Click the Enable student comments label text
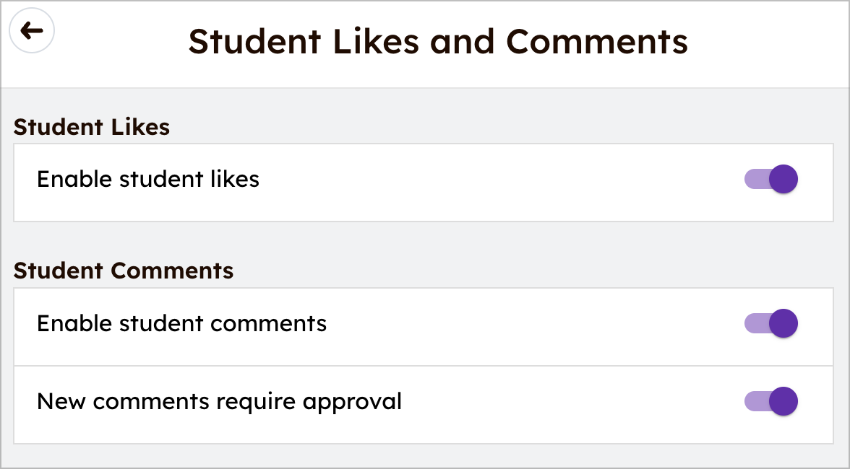850x469 pixels. click(x=181, y=323)
